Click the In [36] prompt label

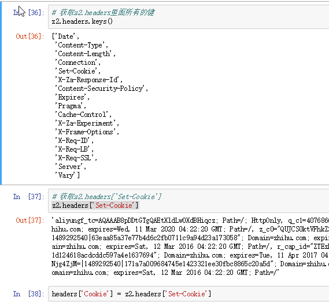point(29,13)
